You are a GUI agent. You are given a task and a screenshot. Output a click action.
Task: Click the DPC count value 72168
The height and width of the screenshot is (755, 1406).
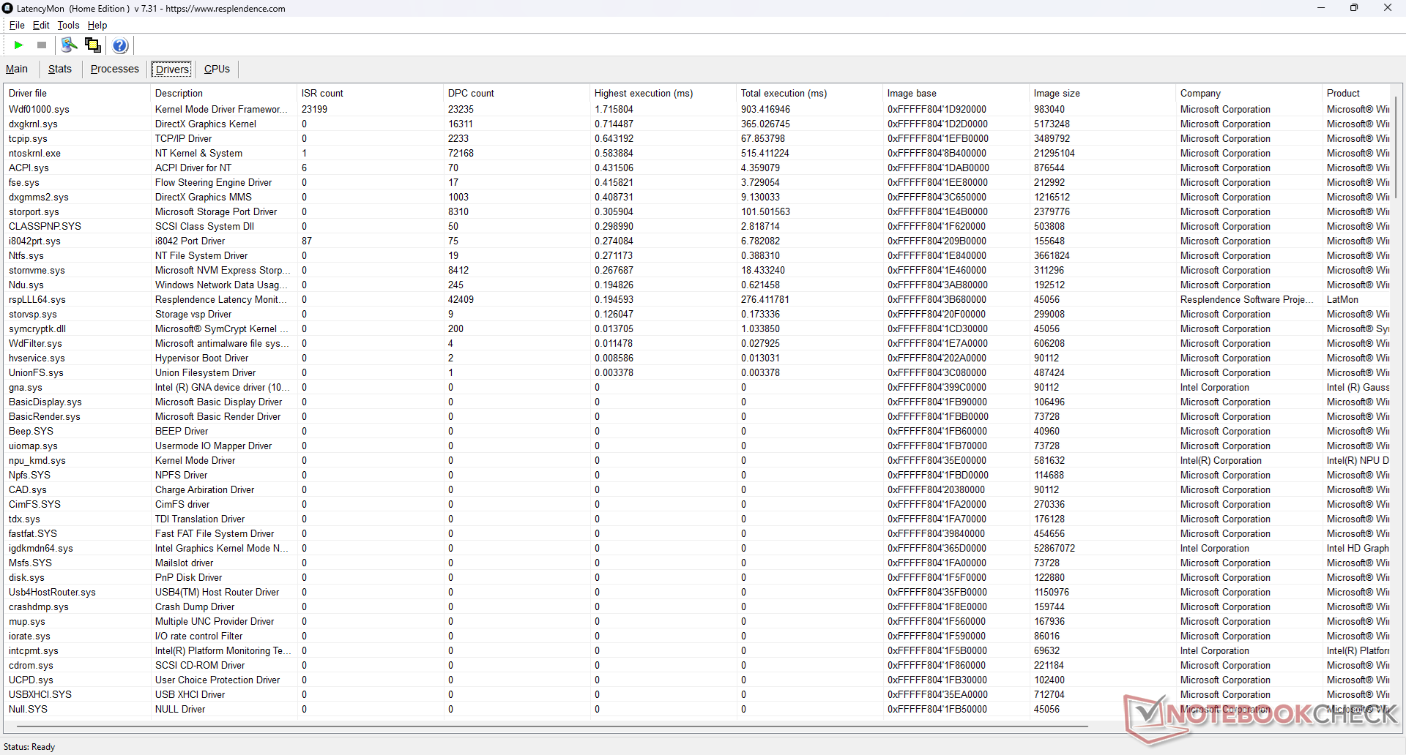tap(461, 153)
